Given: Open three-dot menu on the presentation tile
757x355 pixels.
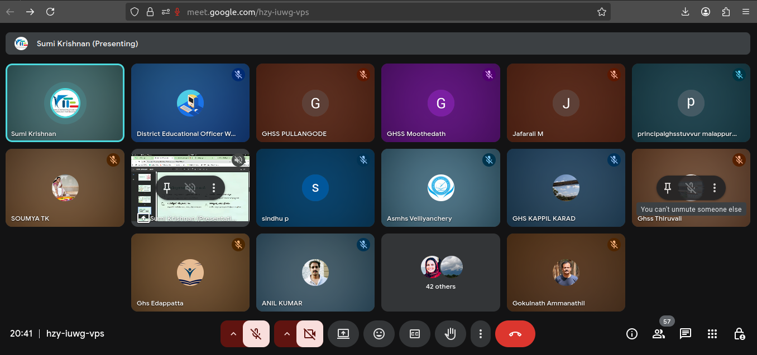Looking at the screenshot, I should tap(214, 188).
